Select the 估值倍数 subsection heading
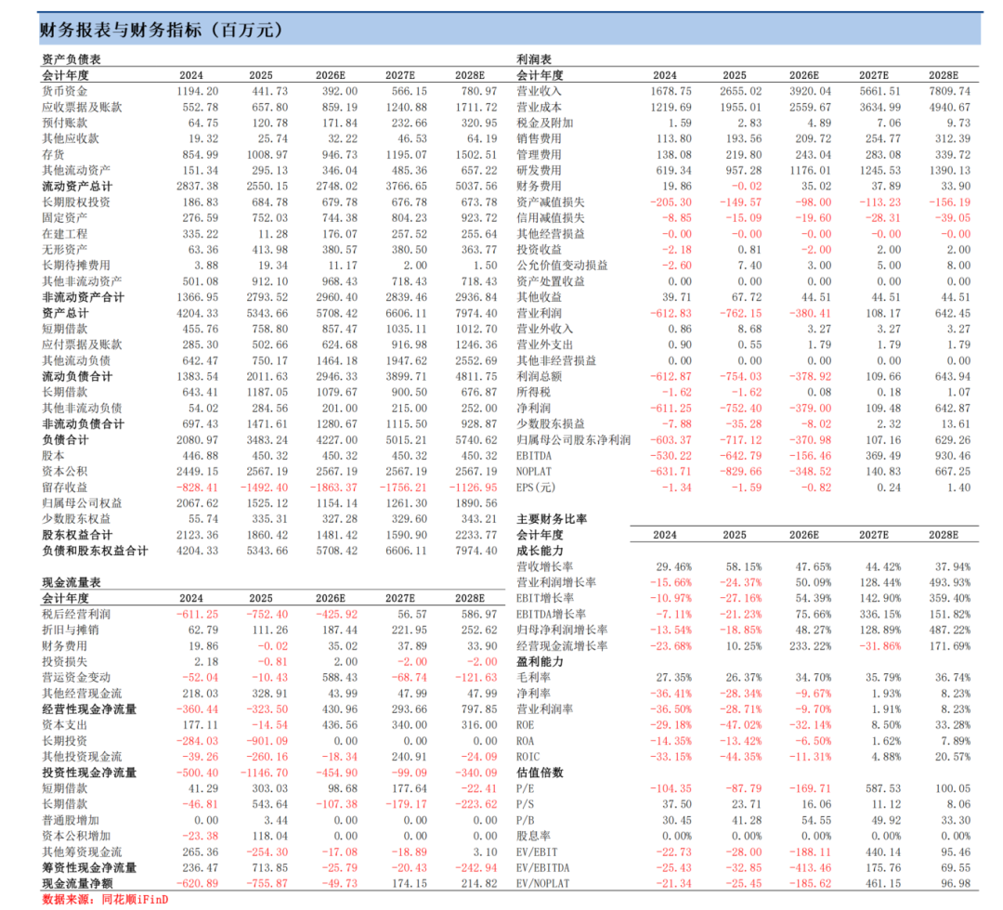Image resolution: width=1003 pixels, height=910 pixels. tap(540, 773)
